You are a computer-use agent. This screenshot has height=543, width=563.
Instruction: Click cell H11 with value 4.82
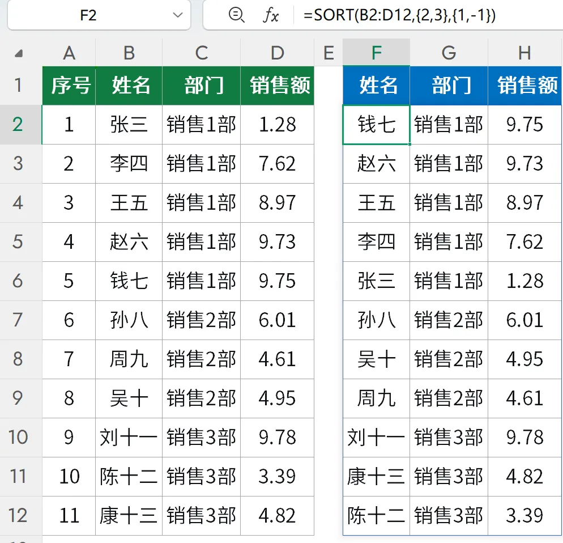pyautogui.click(x=525, y=477)
